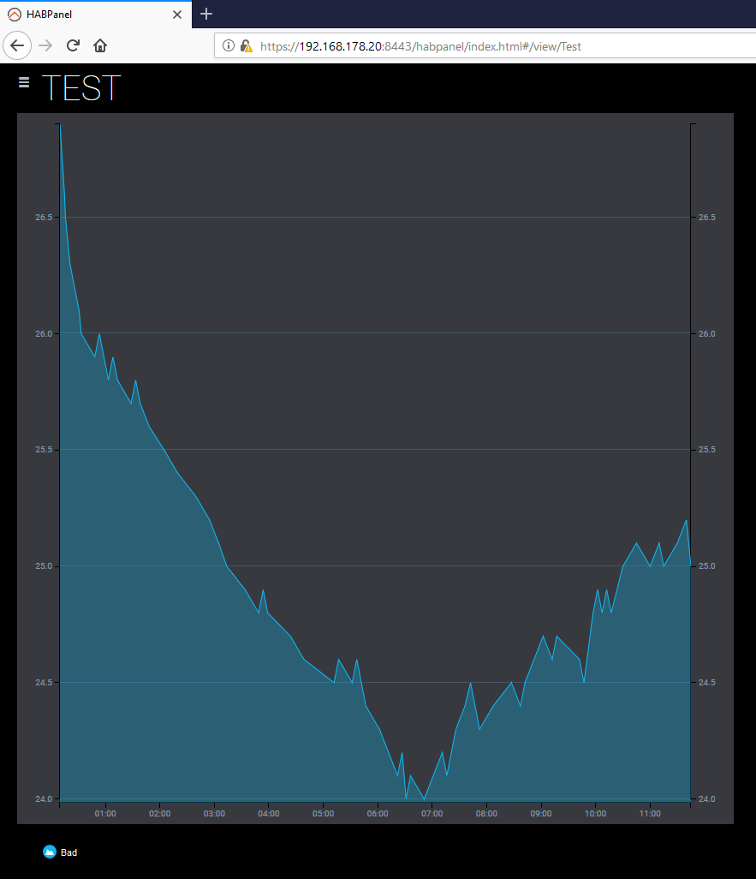Click the left axis 26.0 label
Screen dimensions: 756x879
click(44, 333)
